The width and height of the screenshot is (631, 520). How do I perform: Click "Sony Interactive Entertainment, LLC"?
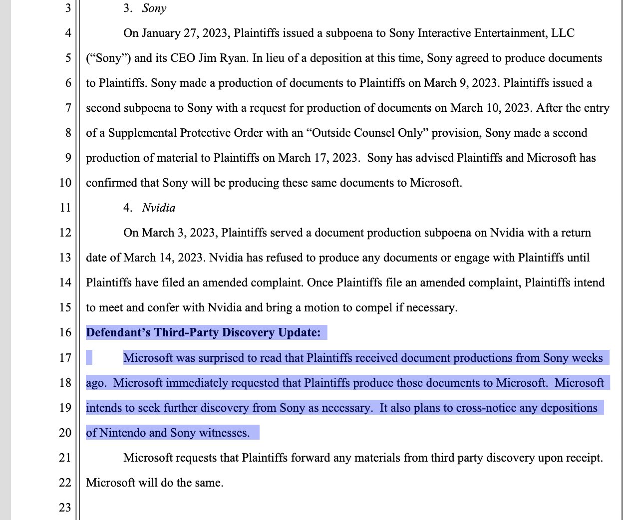pos(482,33)
